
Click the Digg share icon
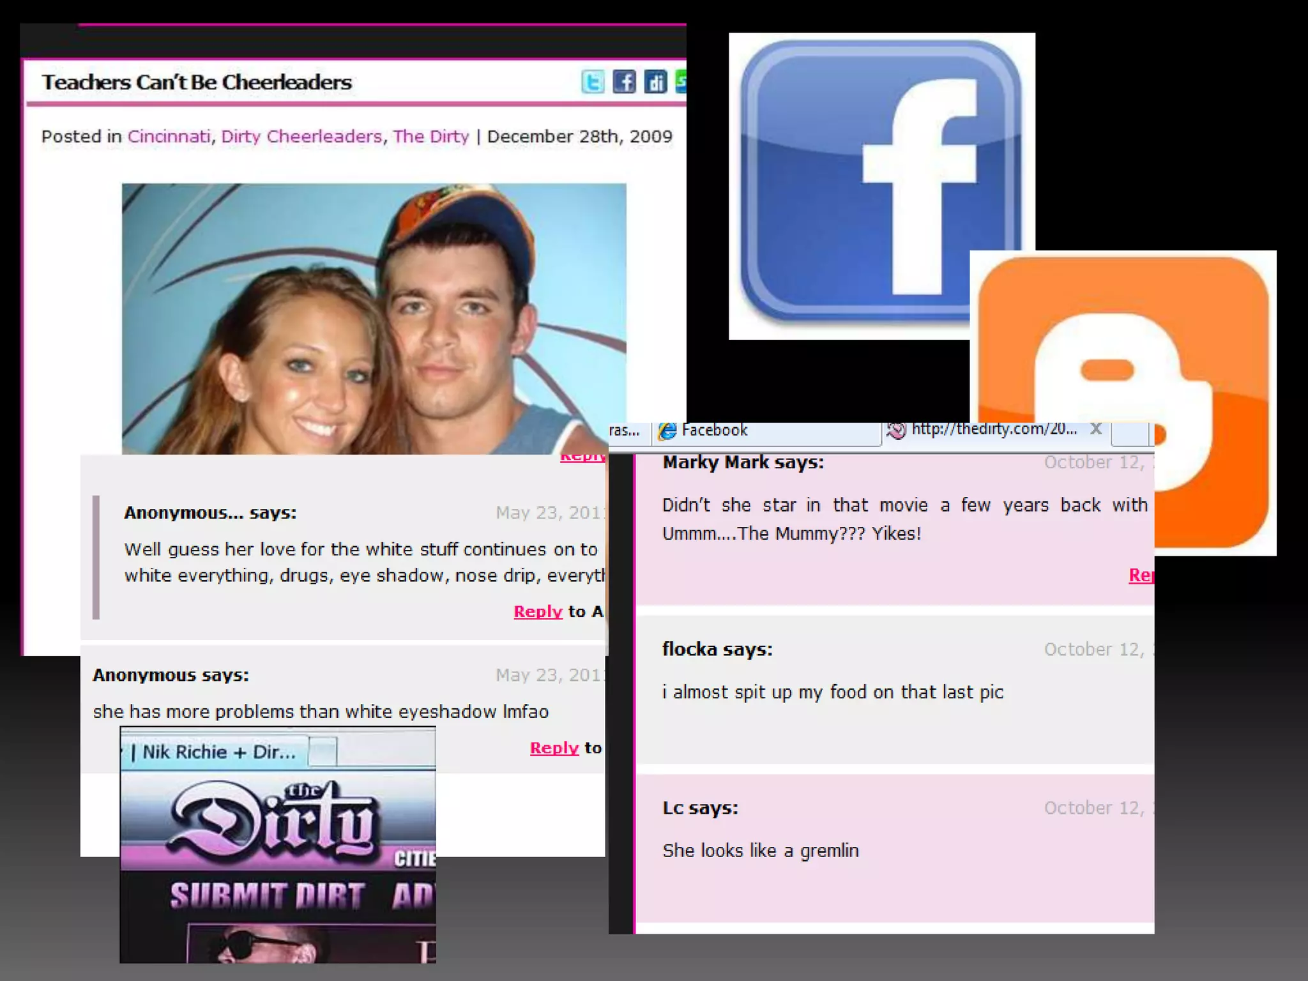(655, 82)
